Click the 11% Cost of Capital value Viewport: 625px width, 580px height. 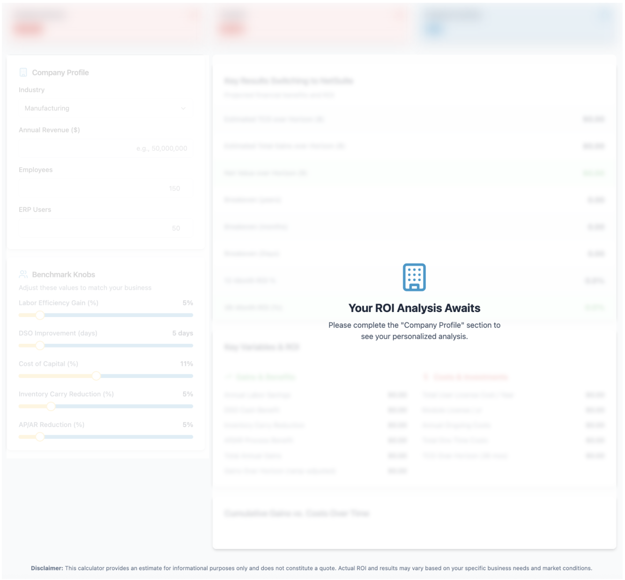coord(186,364)
